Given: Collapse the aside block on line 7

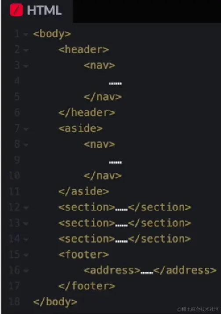Looking at the screenshot, I should (x=26, y=129).
